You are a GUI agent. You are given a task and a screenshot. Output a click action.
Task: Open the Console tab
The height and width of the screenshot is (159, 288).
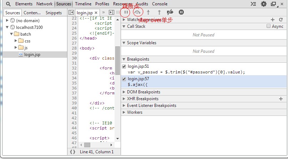coord(160,4)
